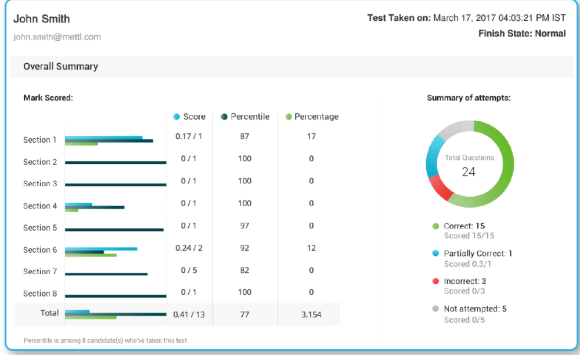
Task: Click the blue Score legend dot
Action: 178,117
